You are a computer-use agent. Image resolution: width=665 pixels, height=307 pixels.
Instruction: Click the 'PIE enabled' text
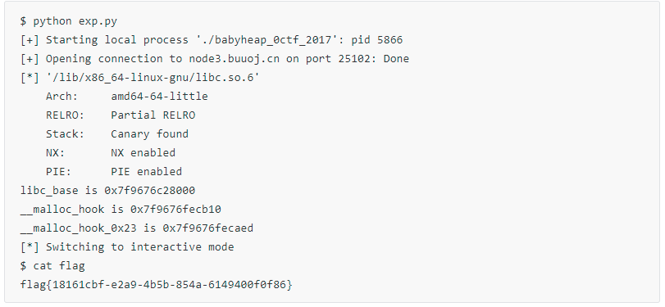click(146, 171)
